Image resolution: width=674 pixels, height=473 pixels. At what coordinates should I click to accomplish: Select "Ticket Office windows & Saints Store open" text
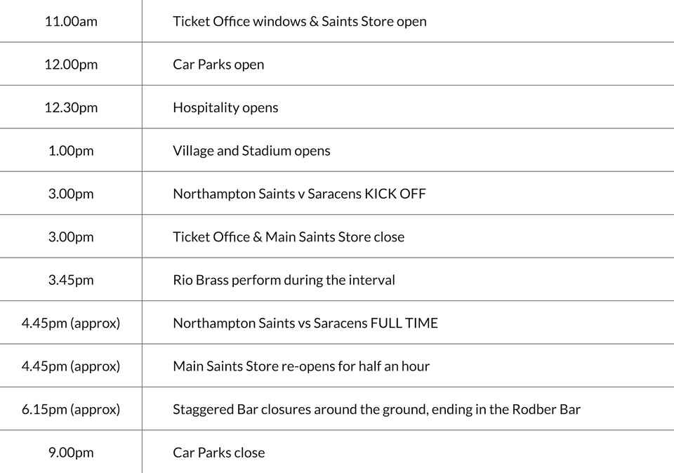(x=299, y=21)
